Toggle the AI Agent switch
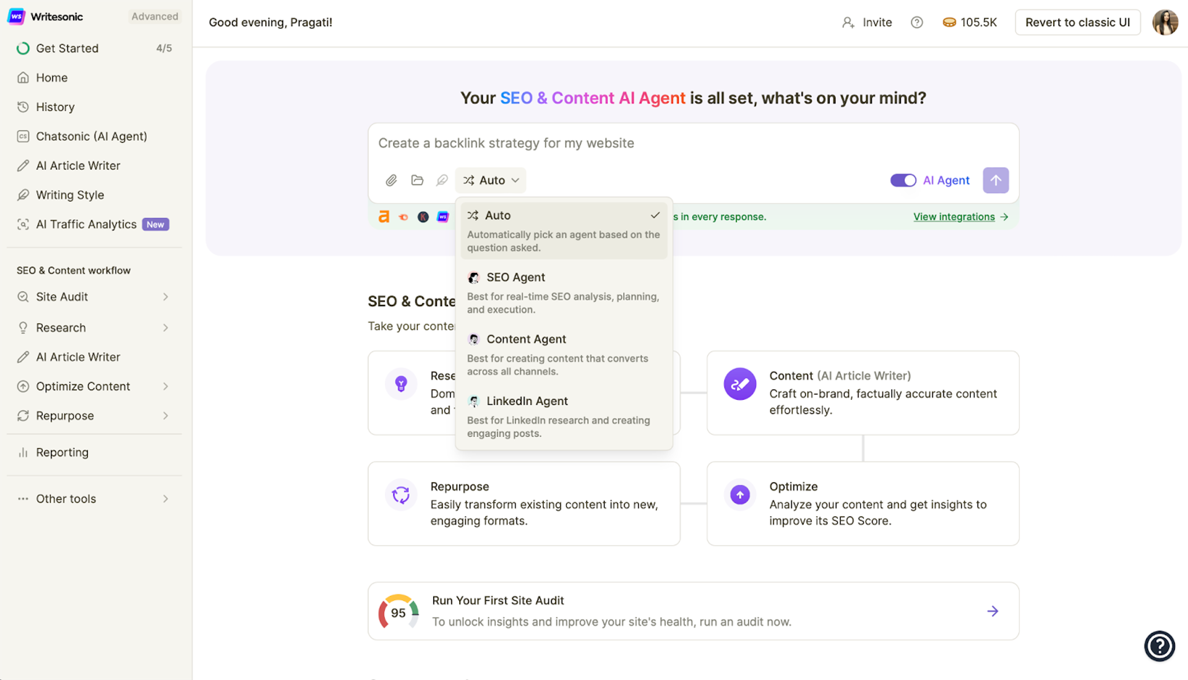 click(903, 180)
